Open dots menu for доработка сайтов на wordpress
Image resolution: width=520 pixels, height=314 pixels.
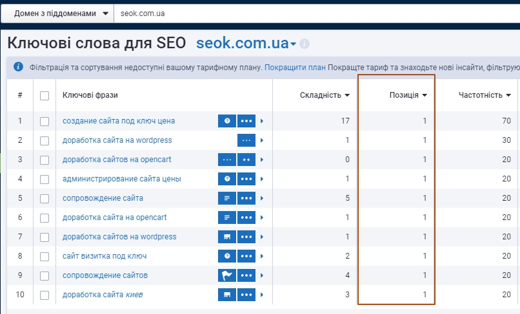coord(246,237)
